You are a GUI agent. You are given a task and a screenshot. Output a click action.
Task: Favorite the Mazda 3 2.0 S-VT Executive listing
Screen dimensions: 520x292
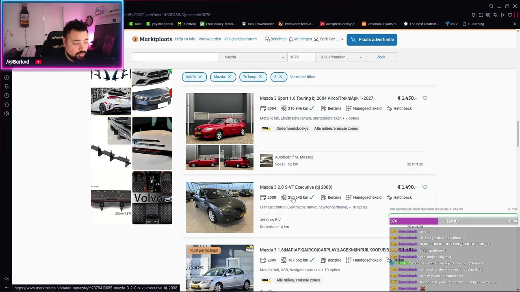tap(425, 187)
